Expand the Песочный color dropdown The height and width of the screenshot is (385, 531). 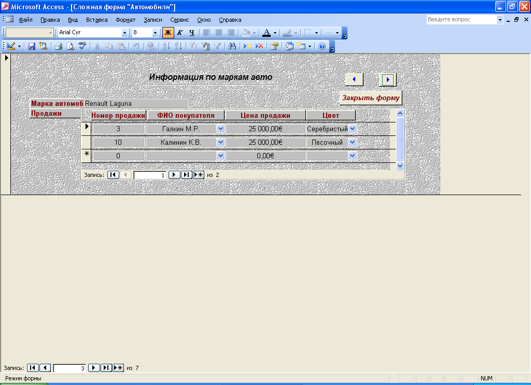click(x=352, y=142)
